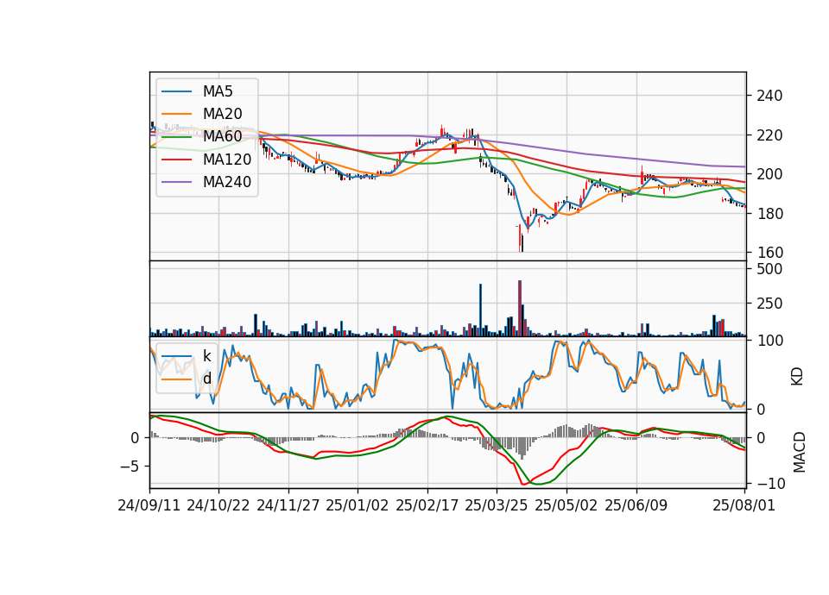Click the 200 price axis label

pos(769,174)
